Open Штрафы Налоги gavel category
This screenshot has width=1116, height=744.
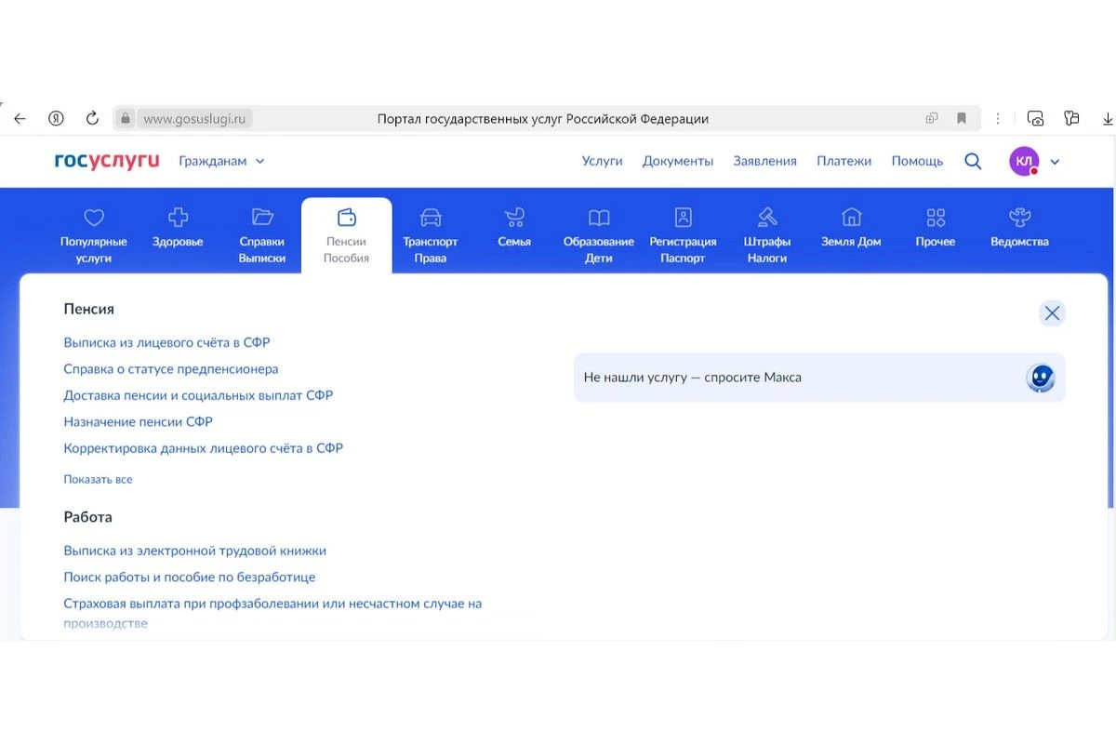[x=767, y=236]
